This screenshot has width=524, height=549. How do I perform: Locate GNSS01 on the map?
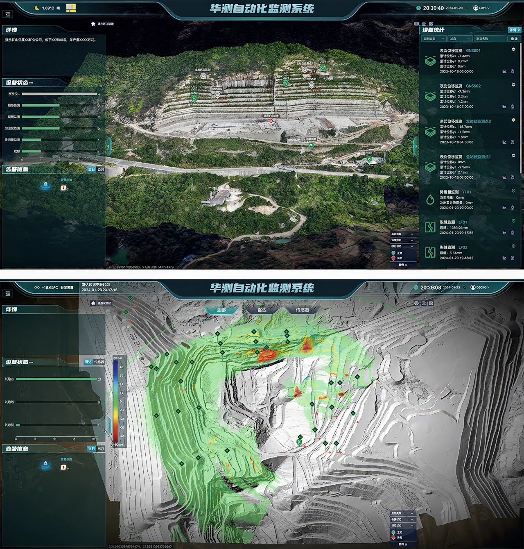point(512,71)
